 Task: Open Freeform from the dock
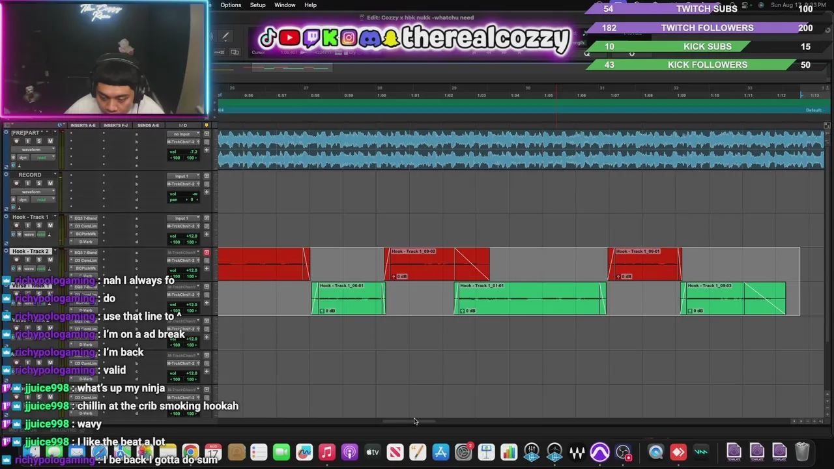coord(304,451)
